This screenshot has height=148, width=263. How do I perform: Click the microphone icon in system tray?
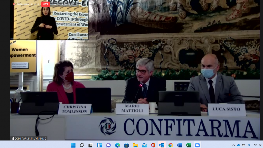(249, 145)
